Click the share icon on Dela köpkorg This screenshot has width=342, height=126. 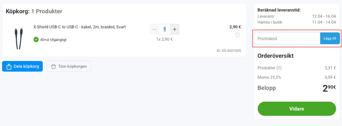[9, 66]
